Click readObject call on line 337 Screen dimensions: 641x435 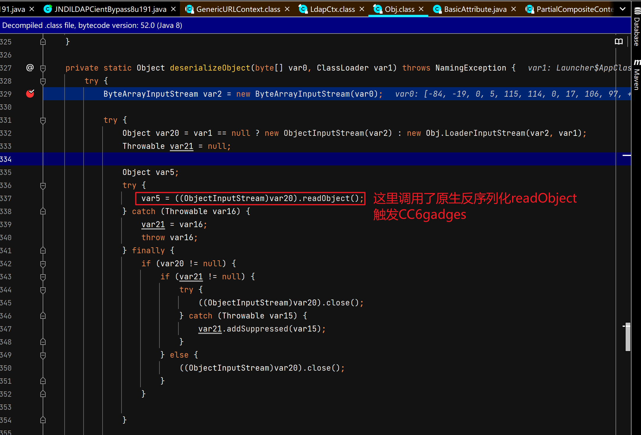click(x=326, y=198)
